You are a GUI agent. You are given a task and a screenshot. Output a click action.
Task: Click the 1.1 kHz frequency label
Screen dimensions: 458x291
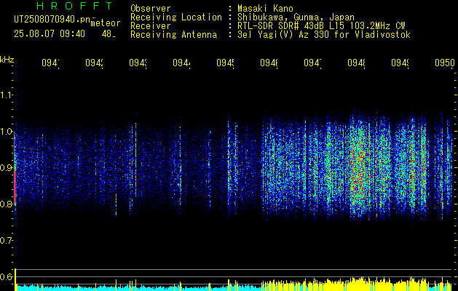pos(7,95)
